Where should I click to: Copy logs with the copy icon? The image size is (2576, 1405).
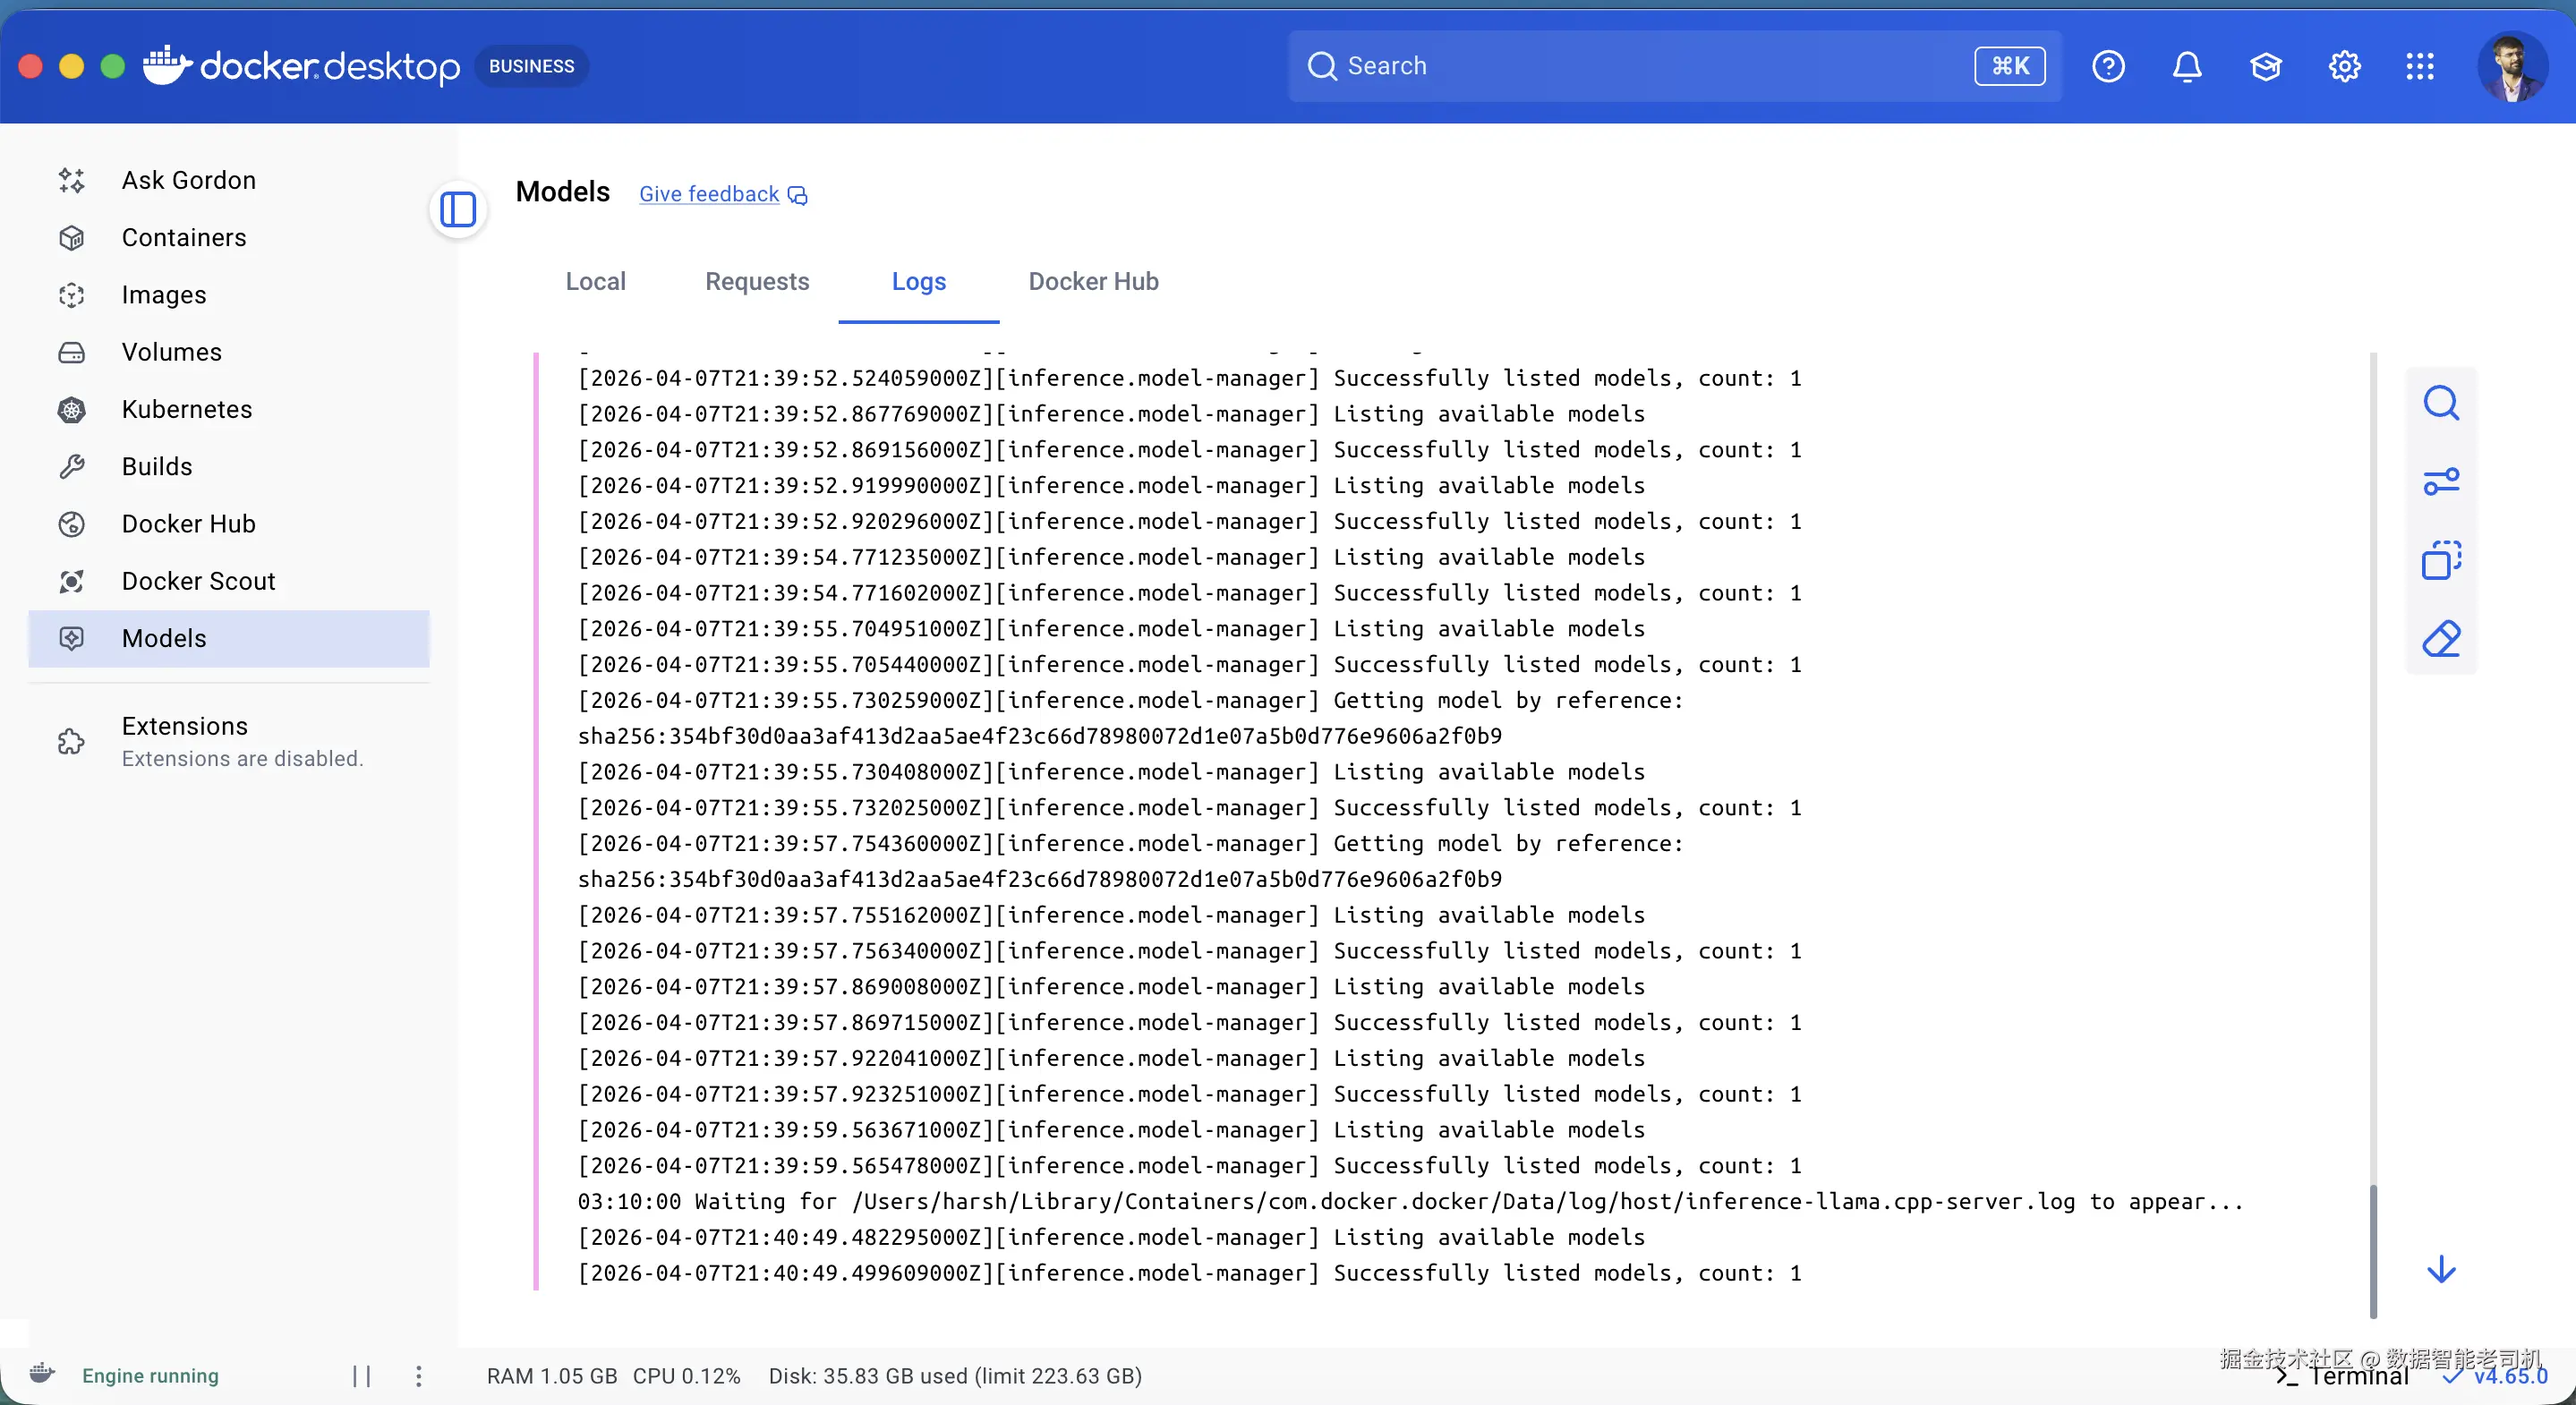(x=2441, y=560)
